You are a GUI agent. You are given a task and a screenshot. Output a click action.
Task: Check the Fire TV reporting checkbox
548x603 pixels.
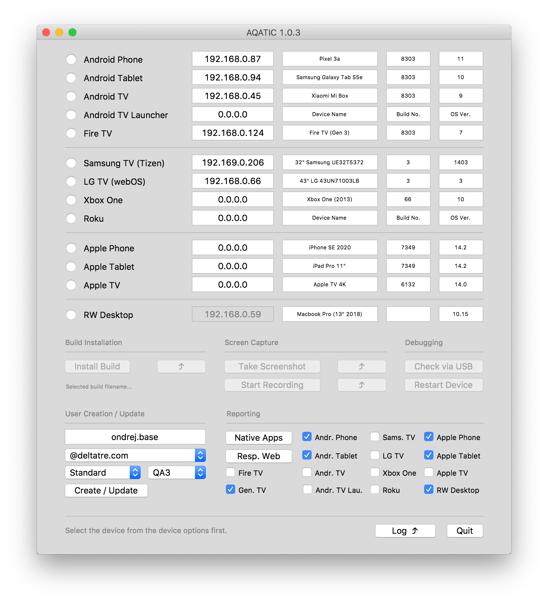coord(231,472)
